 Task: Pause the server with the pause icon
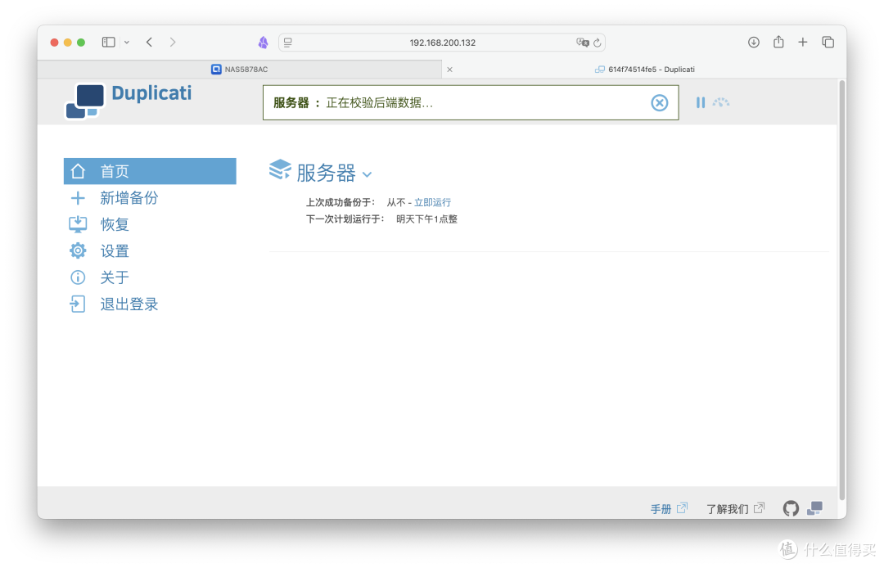(x=700, y=102)
